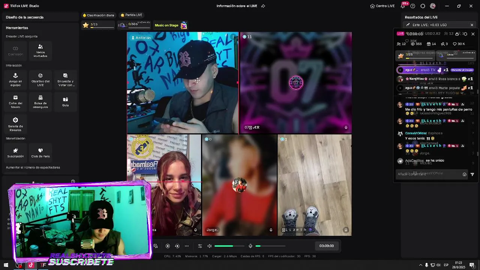The height and width of the screenshot is (270, 480).
Task: Open the Club de fans tool
Action: pyautogui.click(x=40, y=153)
